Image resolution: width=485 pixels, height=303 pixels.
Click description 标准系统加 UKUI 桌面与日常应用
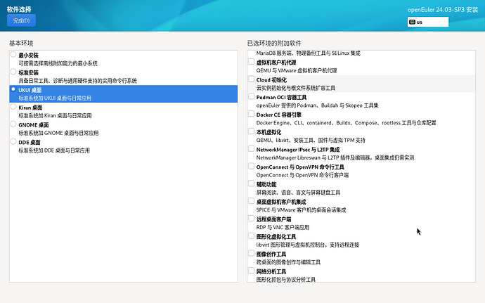coord(55,98)
